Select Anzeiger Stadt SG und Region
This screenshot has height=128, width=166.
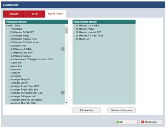tap(27, 100)
